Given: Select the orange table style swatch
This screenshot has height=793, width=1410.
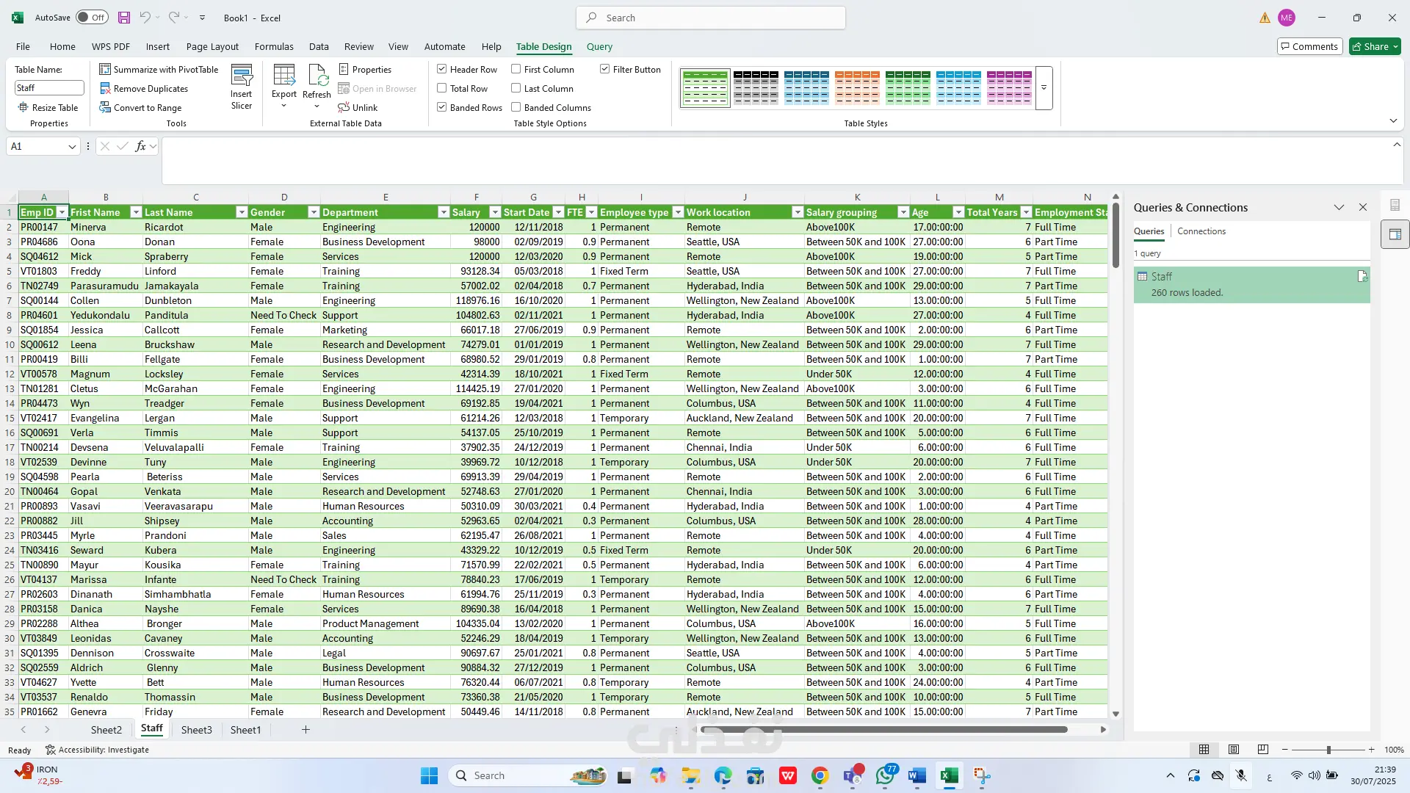Looking at the screenshot, I should [x=857, y=87].
